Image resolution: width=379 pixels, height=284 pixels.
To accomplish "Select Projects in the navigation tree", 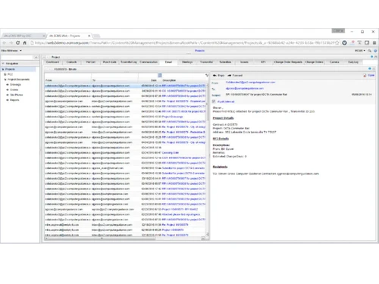I will point(10,69).
